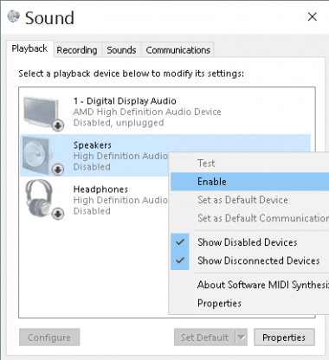Click the Properties button at bottom
329x360 pixels.
coord(284,337)
